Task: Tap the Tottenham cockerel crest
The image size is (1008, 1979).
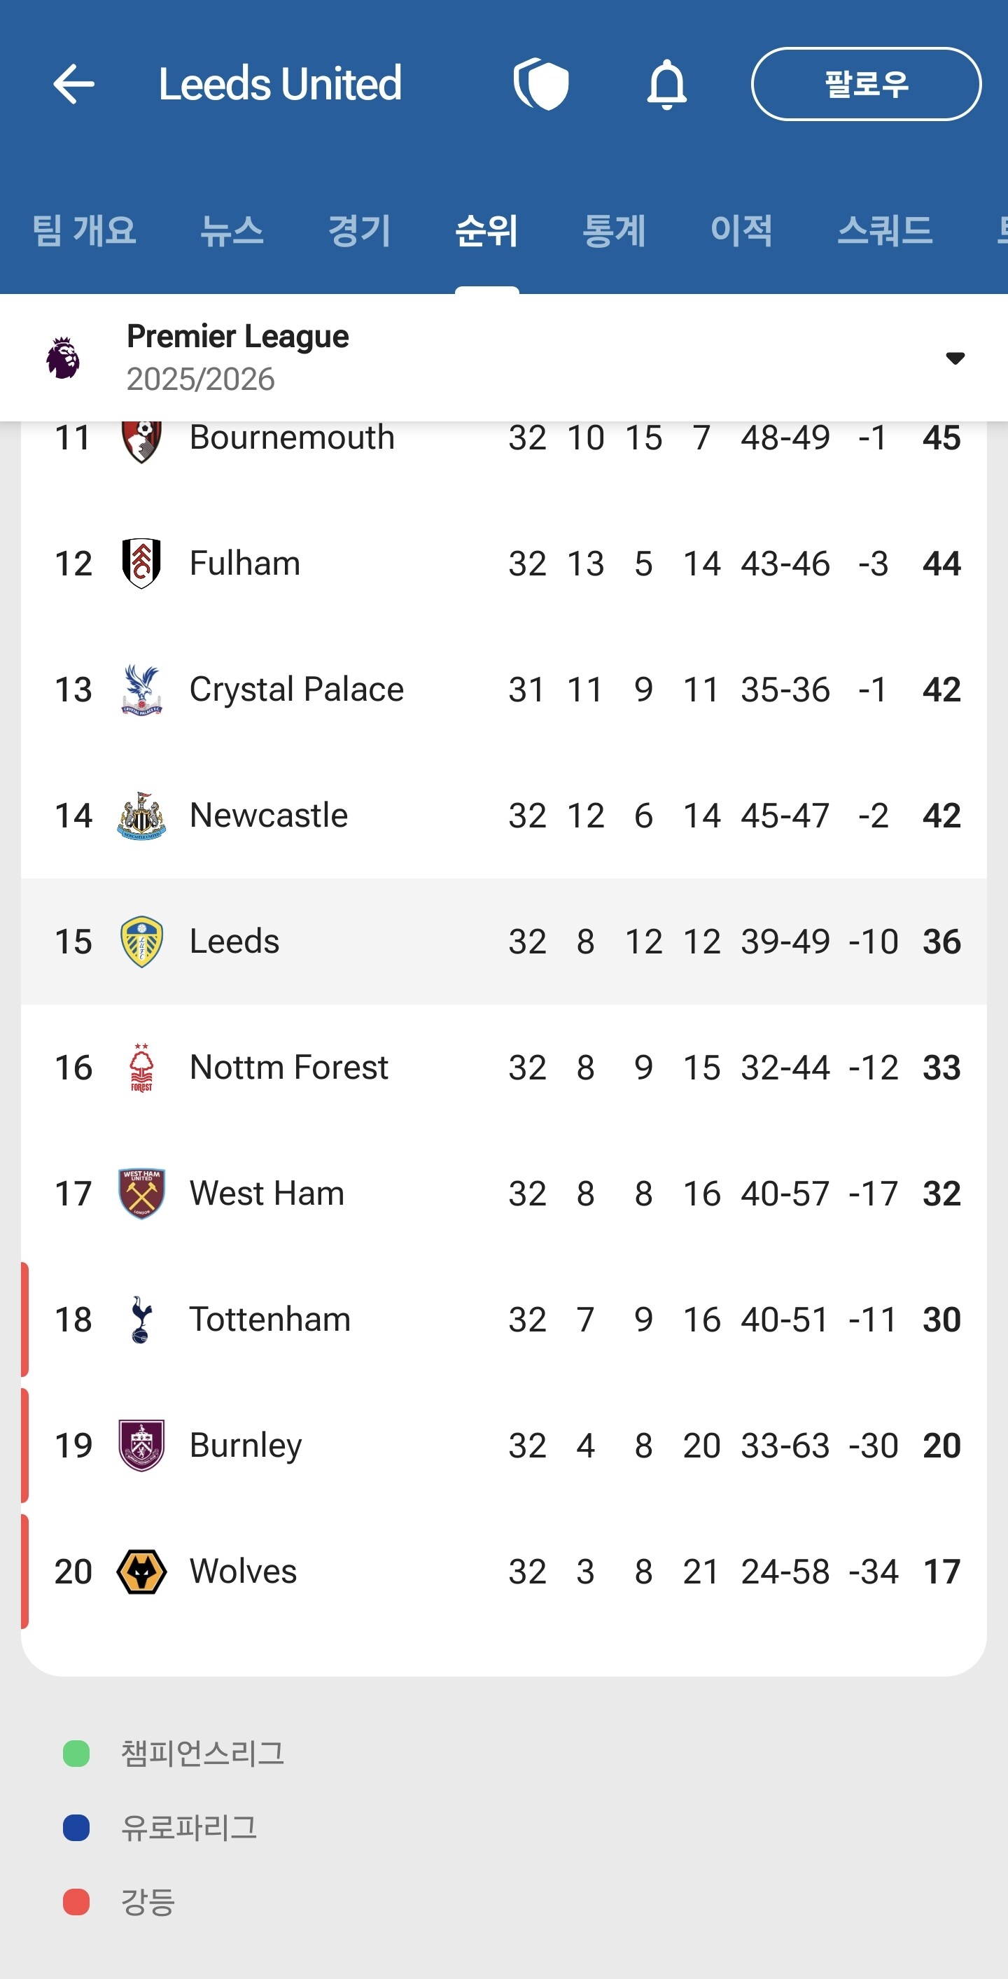Action: pos(141,1319)
